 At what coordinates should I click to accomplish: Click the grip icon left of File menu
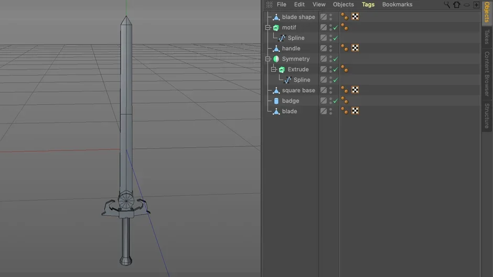tap(269, 4)
